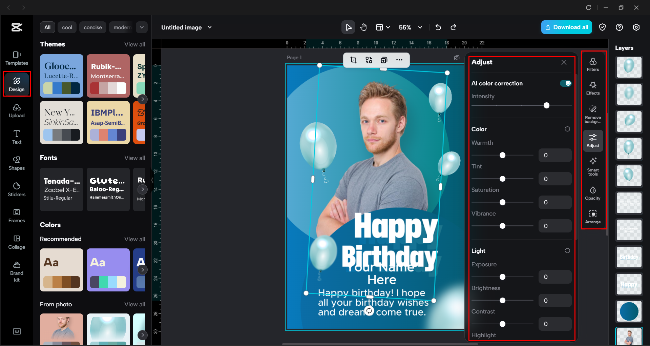Reset the Color adjustments
This screenshot has width=650, height=346.
(x=567, y=129)
